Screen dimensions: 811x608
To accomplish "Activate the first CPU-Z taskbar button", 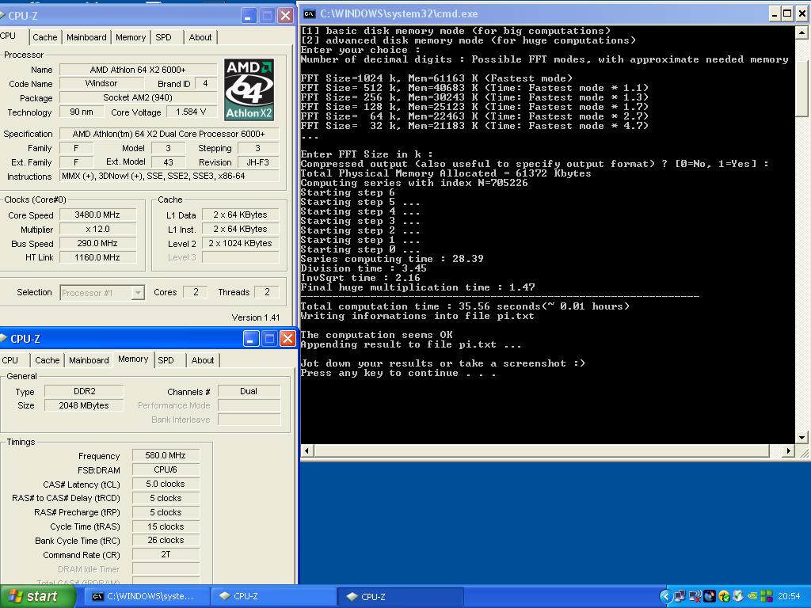I will pyautogui.click(x=274, y=597).
